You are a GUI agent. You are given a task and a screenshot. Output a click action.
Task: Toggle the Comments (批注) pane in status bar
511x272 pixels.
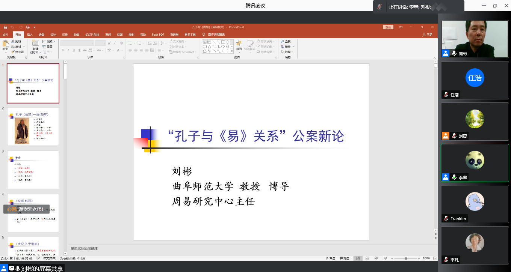(x=344, y=258)
